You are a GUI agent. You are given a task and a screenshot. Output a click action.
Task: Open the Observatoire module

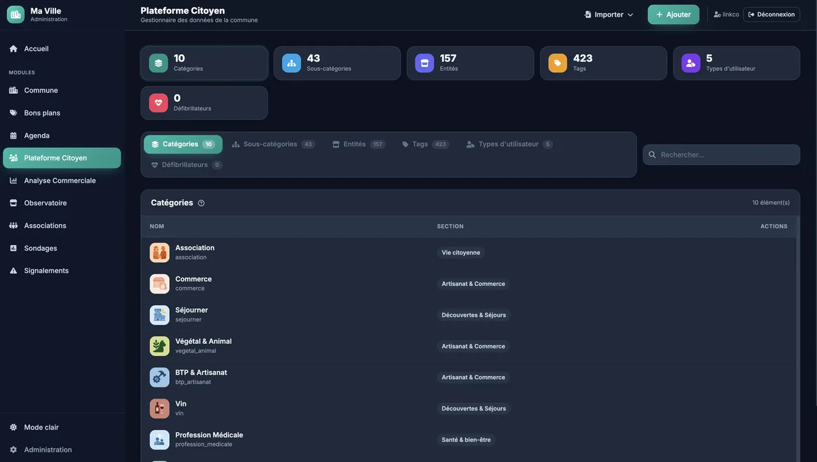coord(63,203)
